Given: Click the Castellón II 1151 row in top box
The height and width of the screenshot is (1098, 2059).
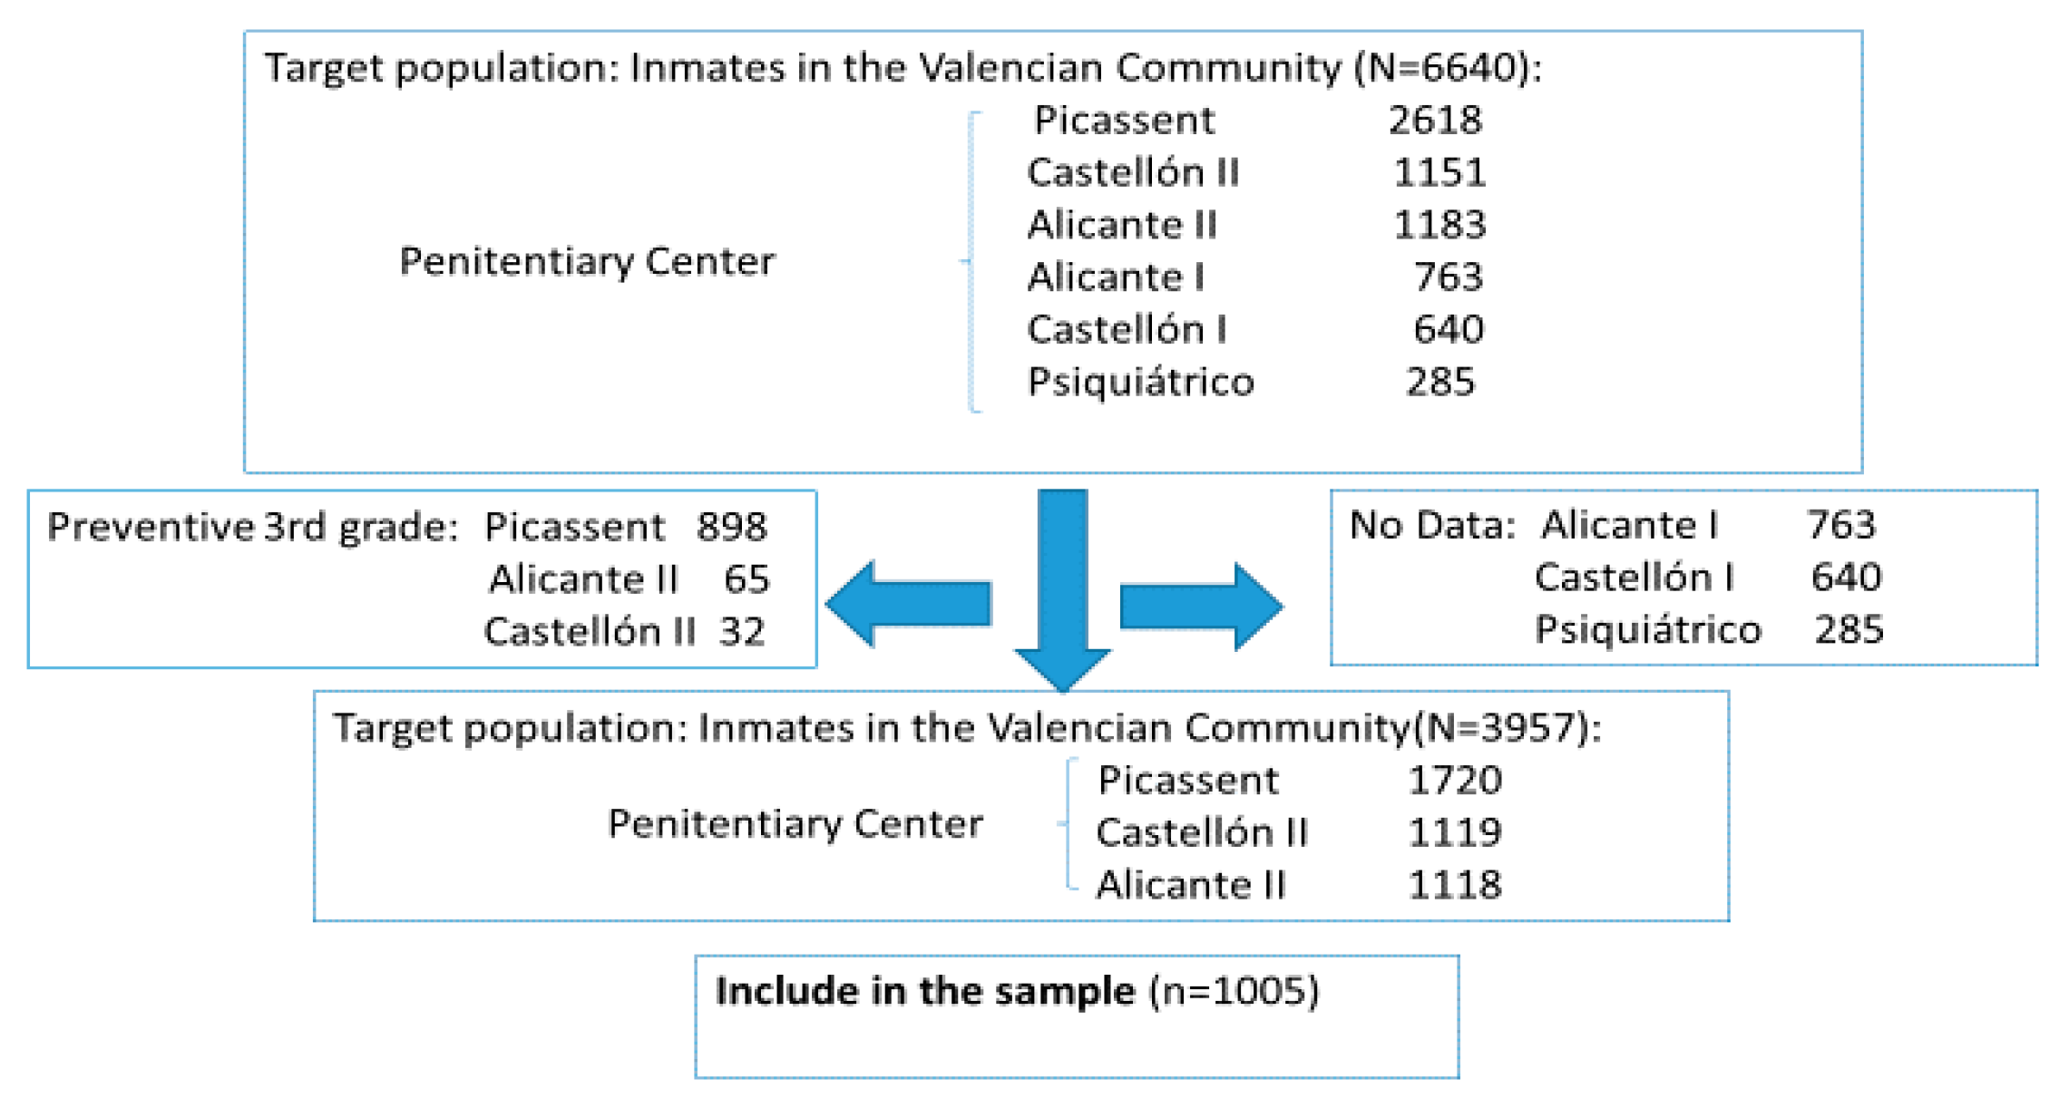Looking at the screenshot, I should tap(1256, 173).
